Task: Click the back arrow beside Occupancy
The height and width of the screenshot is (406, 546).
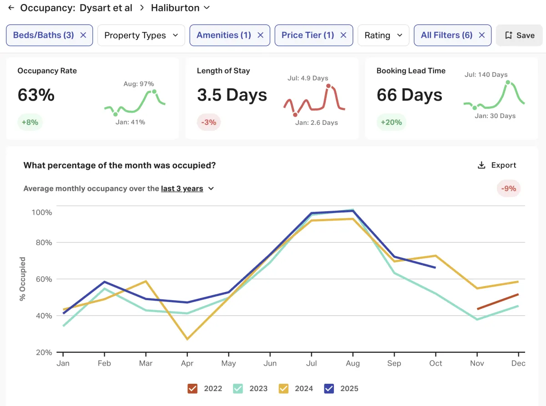Action: pyautogui.click(x=11, y=8)
